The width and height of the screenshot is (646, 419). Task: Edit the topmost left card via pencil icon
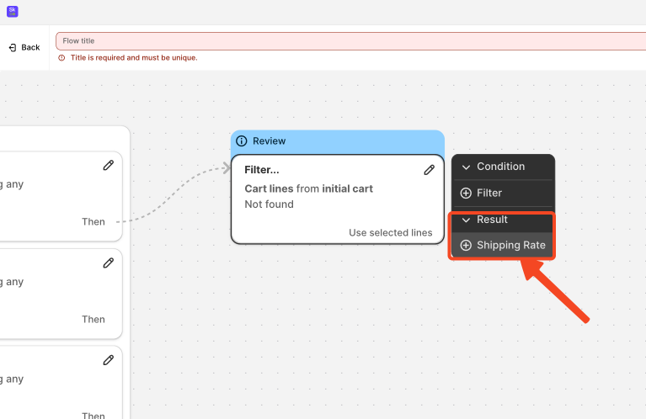108,165
